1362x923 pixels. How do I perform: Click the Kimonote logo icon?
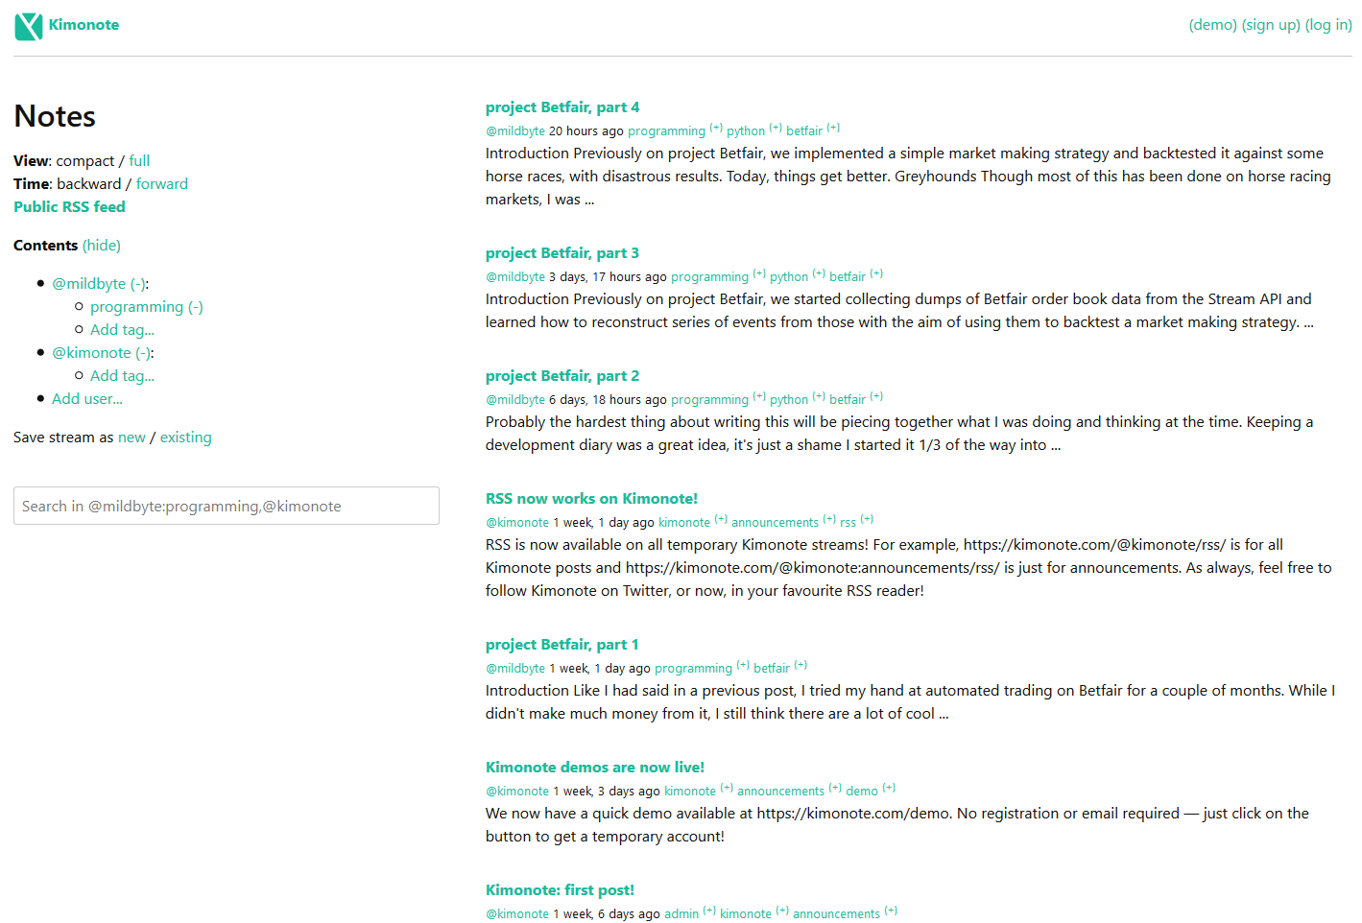tap(29, 26)
